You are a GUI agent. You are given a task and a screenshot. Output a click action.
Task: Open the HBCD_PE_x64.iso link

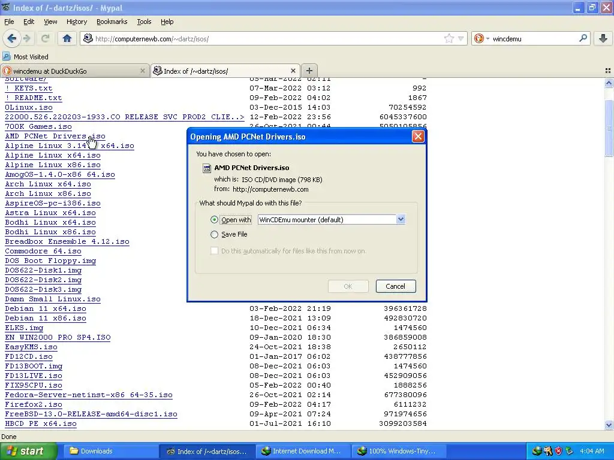coord(41,423)
